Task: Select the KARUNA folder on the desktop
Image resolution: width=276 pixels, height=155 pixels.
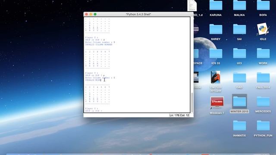Action: click(216, 5)
